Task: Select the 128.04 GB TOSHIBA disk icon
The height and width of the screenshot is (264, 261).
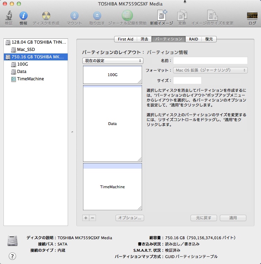Action: 8,42
